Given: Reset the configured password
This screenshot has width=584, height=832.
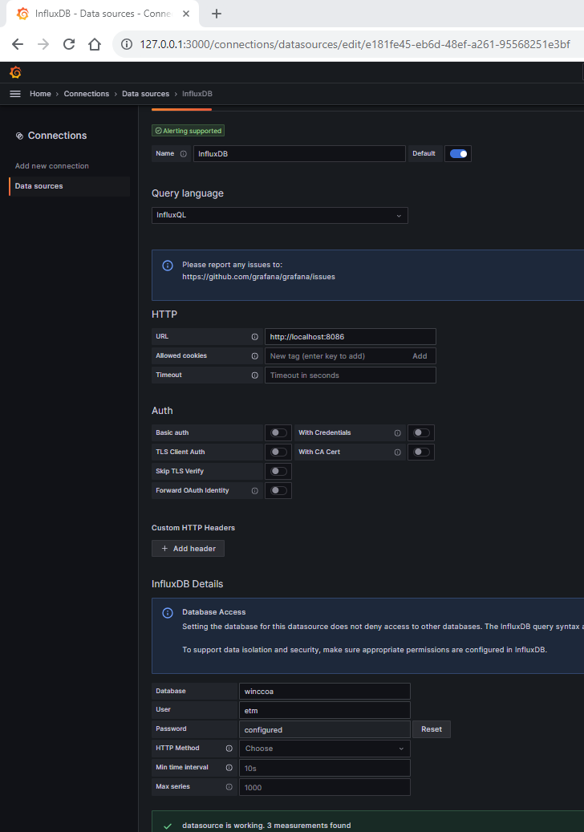Looking at the screenshot, I should 432,729.
